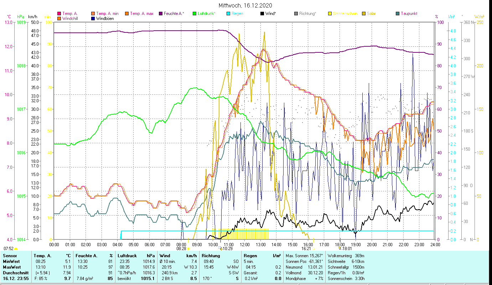Click the Sichtweite 6-10km entry

click(346, 261)
